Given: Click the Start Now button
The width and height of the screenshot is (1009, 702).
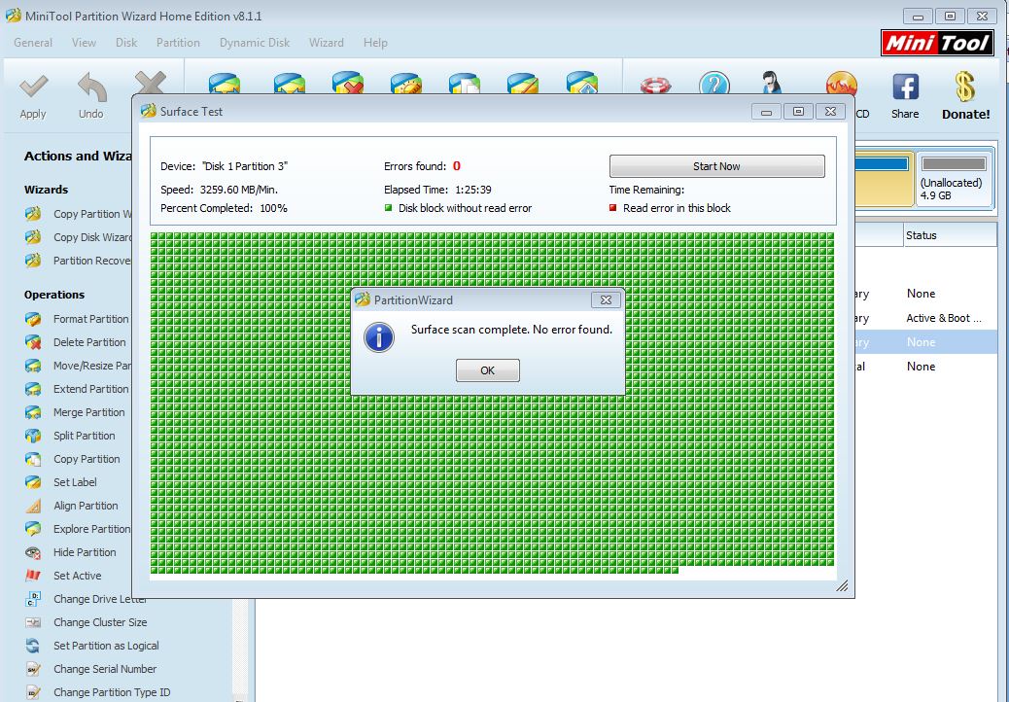Looking at the screenshot, I should [716, 166].
